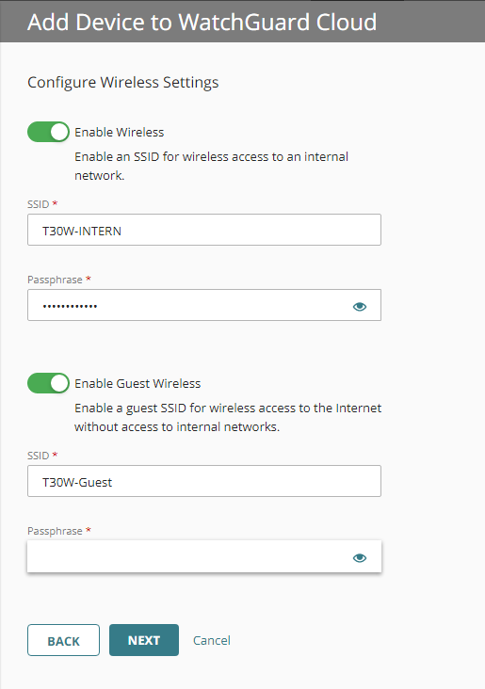Click the Passphrase label above empty guest field

(55, 531)
